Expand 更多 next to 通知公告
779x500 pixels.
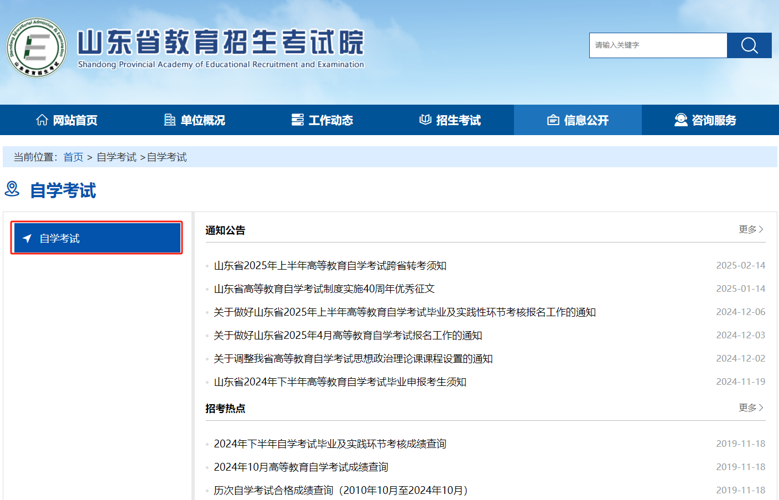tap(751, 229)
